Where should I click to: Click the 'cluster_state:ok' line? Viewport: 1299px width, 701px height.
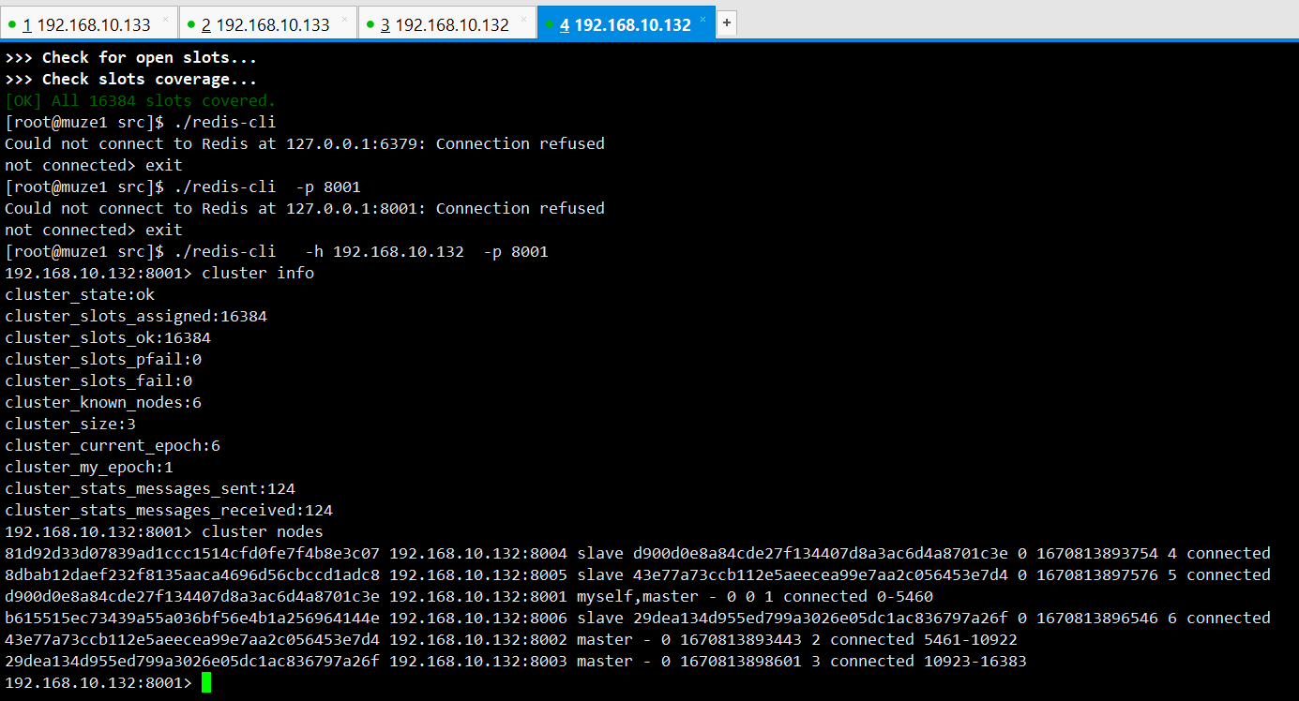[80, 294]
